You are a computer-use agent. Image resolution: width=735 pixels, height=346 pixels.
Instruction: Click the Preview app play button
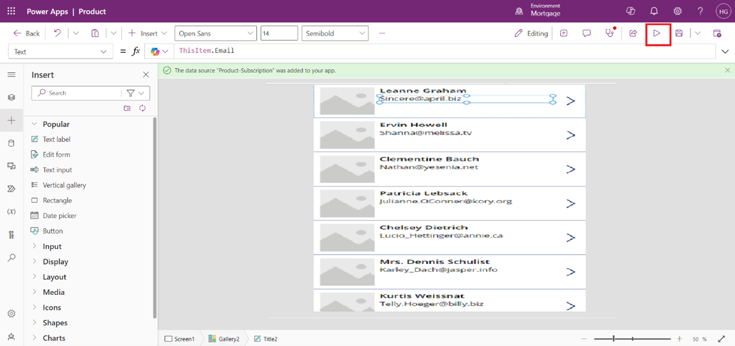click(x=657, y=33)
